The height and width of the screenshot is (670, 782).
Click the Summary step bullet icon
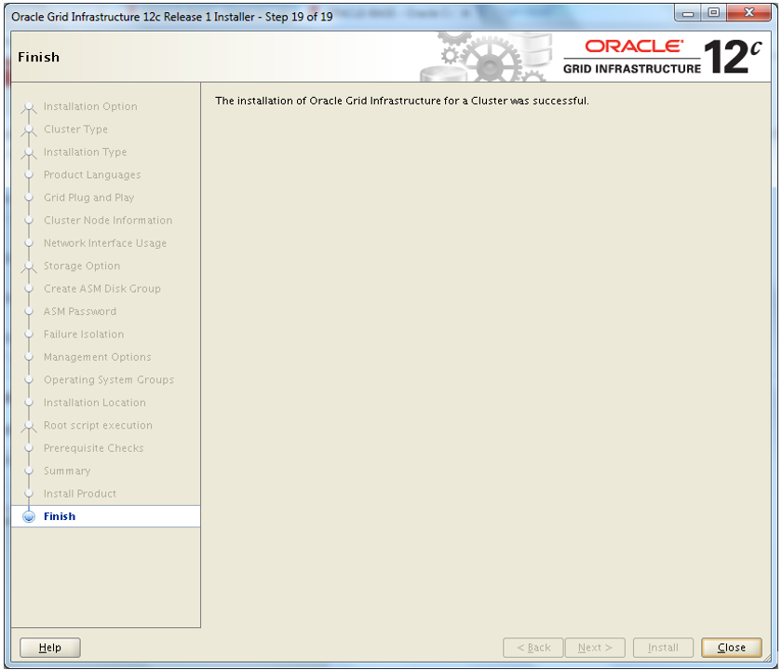(x=29, y=471)
